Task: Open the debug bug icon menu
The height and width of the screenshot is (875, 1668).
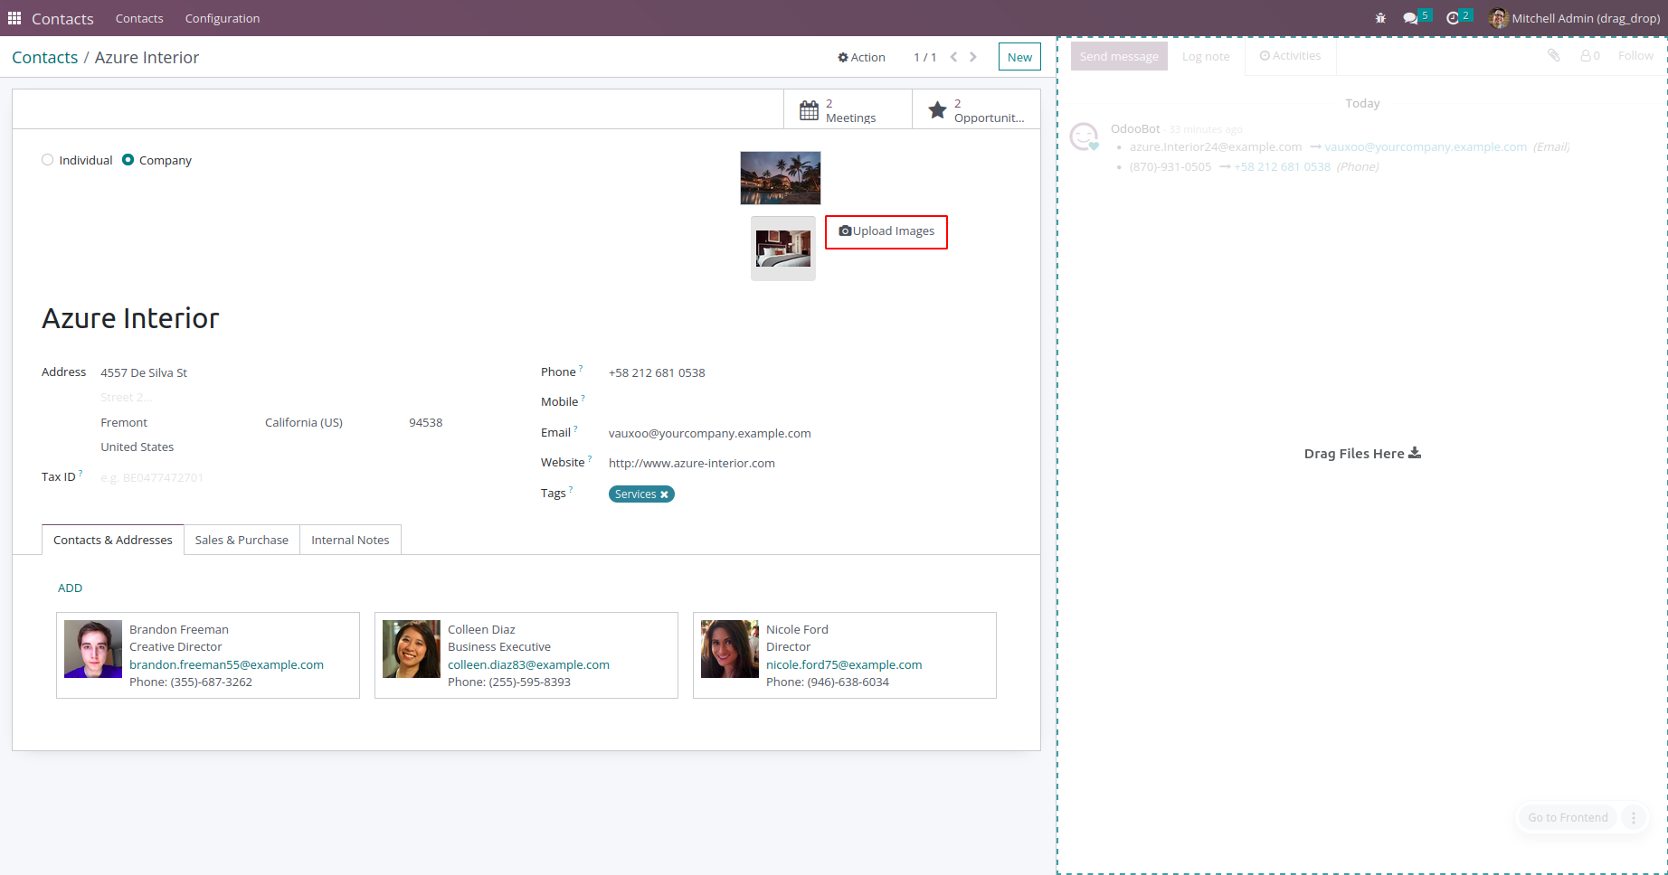Action: click(1380, 18)
